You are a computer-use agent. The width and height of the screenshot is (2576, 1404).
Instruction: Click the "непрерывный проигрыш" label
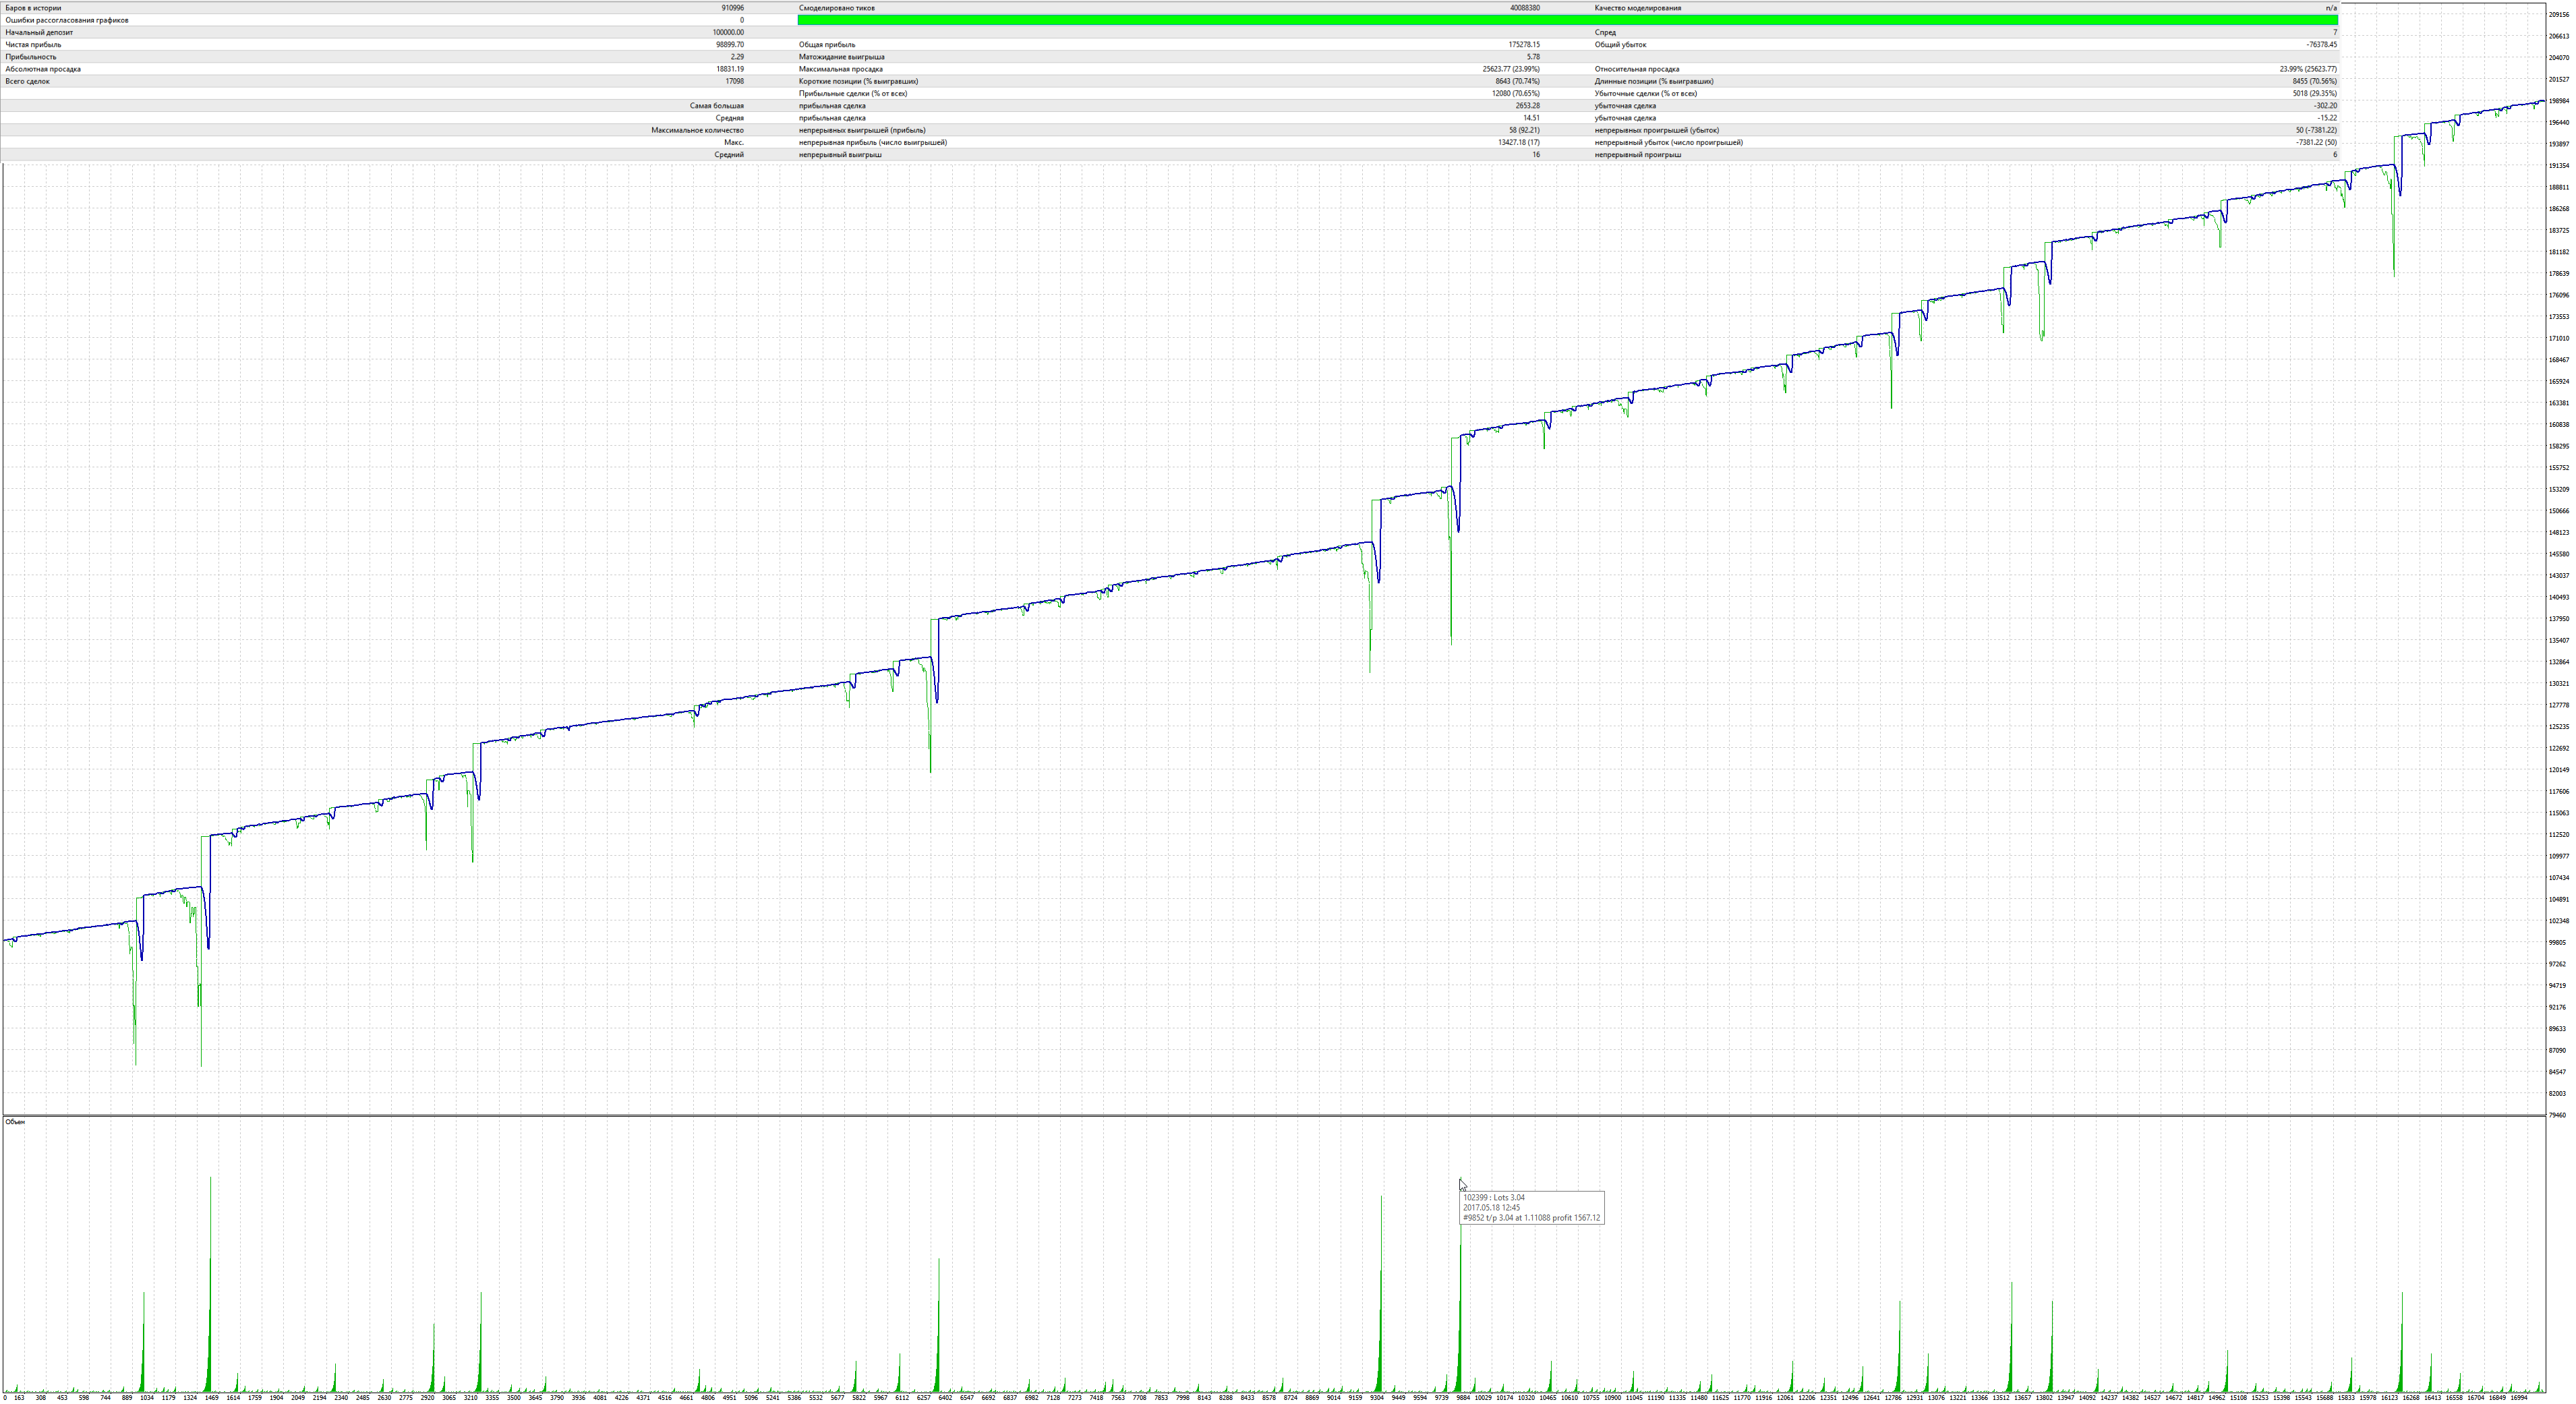coord(1638,155)
